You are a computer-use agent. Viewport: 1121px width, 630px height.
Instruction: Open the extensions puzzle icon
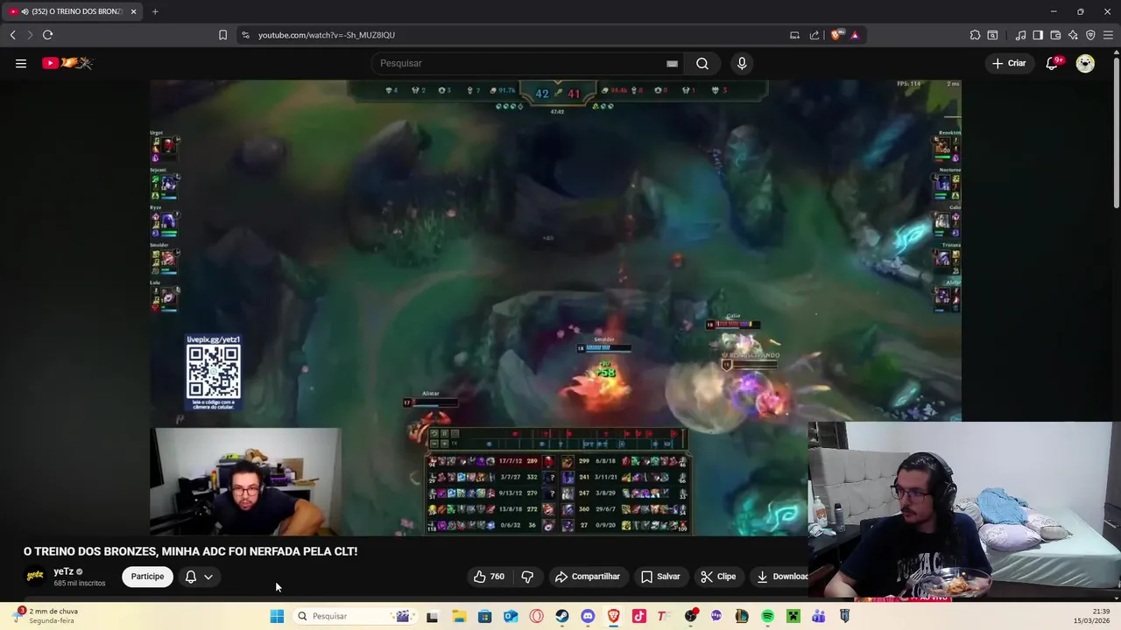(x=975, y=35)
